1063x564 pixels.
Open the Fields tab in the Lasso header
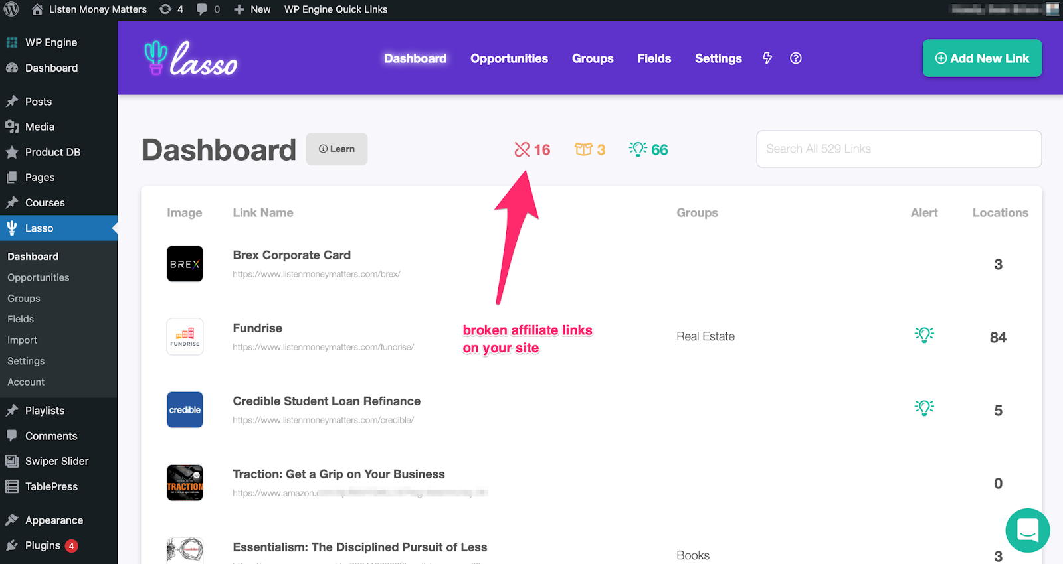pos(654,58)
